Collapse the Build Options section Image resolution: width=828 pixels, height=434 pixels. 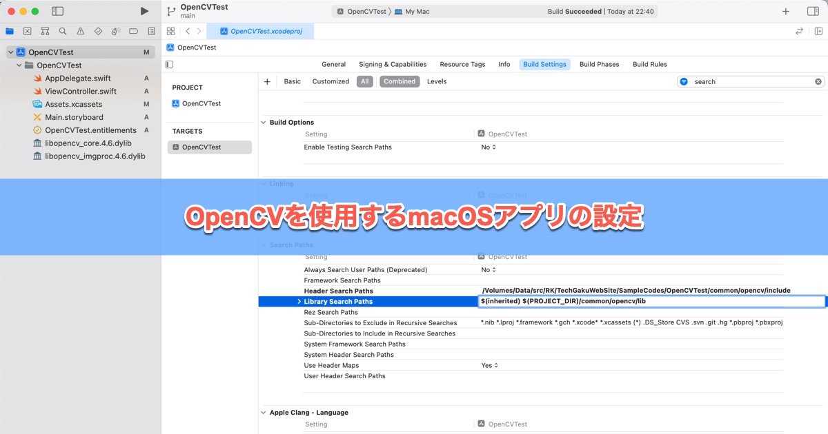(264, 123)
